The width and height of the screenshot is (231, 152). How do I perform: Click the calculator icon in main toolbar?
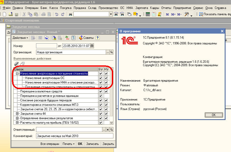coord(148,14)
